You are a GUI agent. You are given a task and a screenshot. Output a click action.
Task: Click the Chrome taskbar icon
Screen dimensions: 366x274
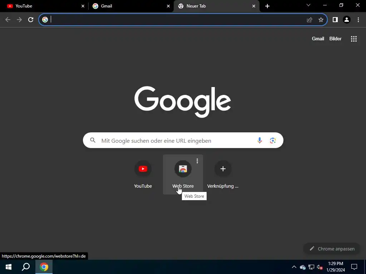coord(44,267)
